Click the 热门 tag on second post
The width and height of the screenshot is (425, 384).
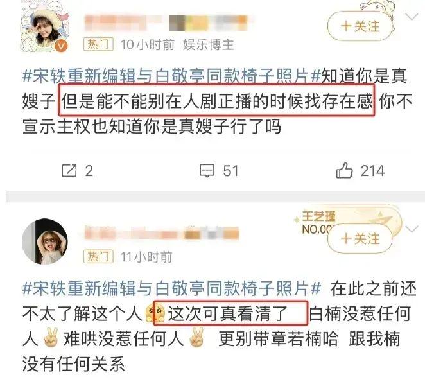coord(98,257)
